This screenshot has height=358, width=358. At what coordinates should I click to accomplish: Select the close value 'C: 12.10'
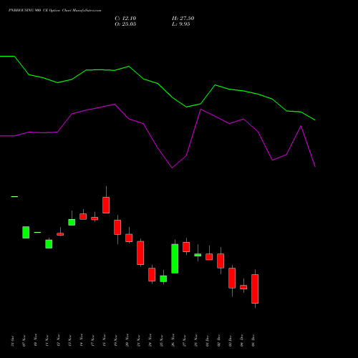point(125,19)
